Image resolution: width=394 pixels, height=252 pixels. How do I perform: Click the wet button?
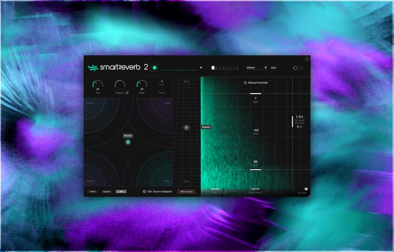coord(121,192)
